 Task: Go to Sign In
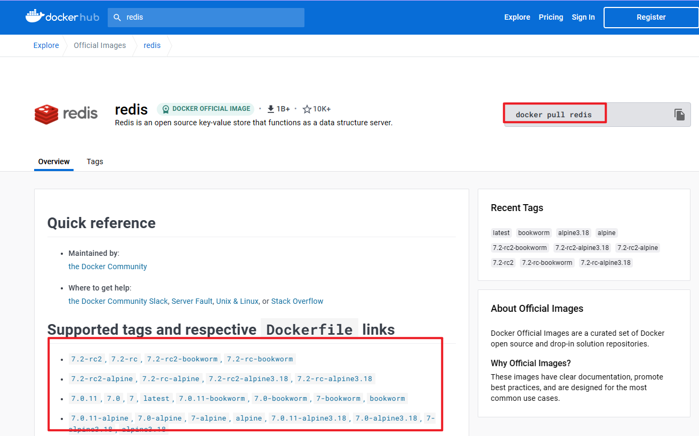pyautogui.click(x=583, y=17)
